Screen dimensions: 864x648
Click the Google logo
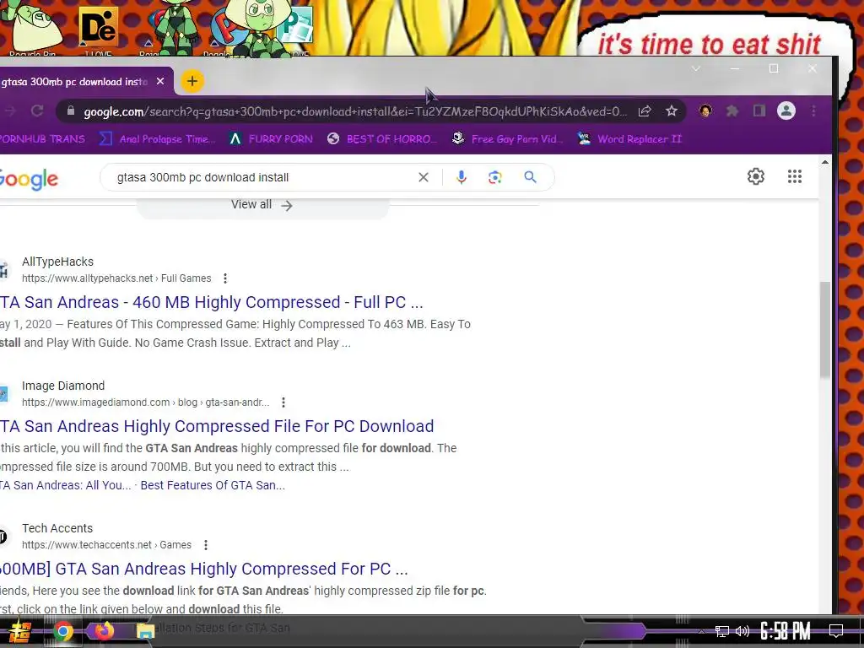click(28, 179)
